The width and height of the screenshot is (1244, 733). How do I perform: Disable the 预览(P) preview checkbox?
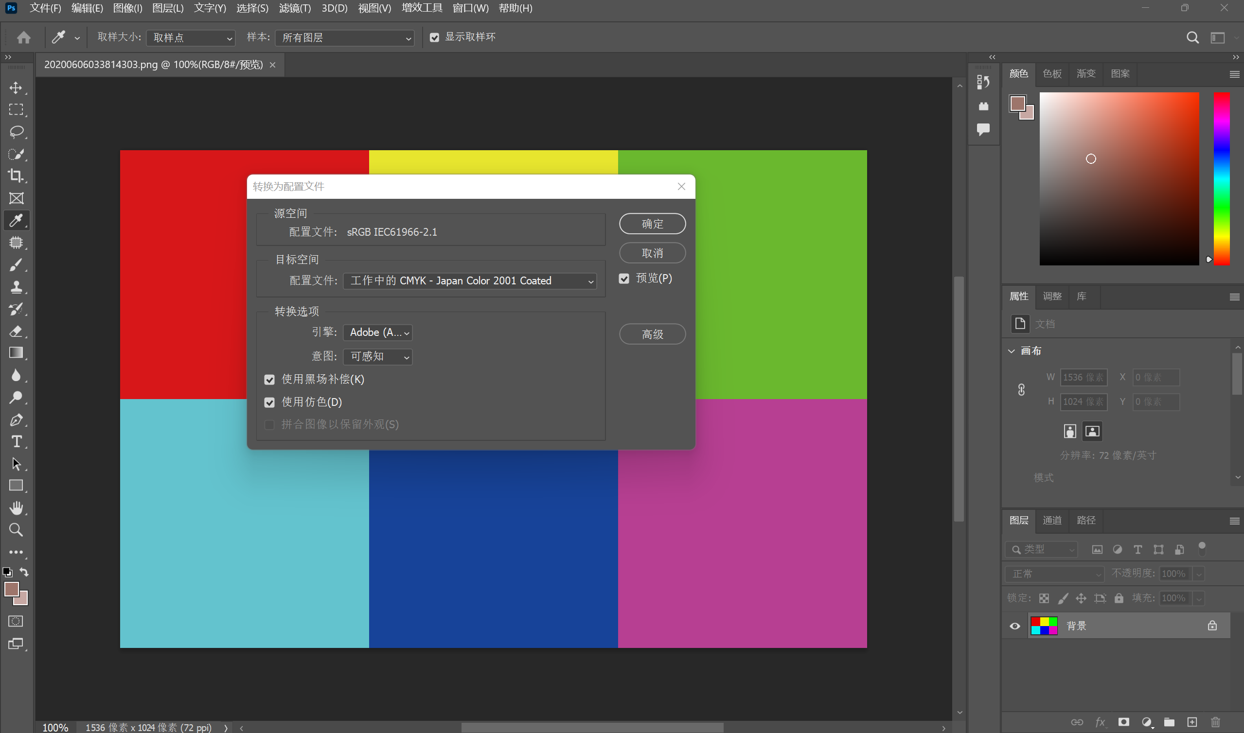(x=624, y=279)
